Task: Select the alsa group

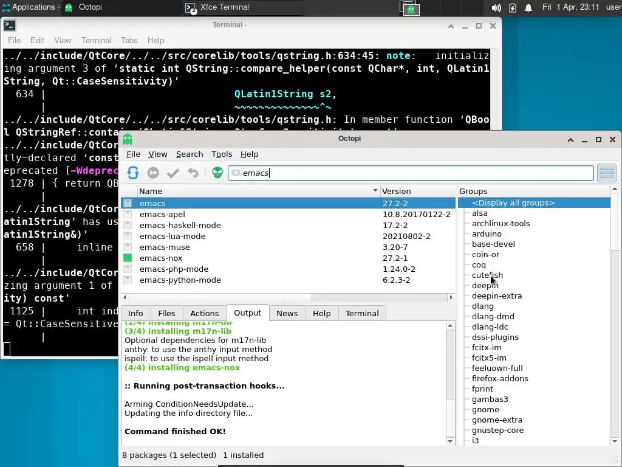Action: (x=480, y=213)
